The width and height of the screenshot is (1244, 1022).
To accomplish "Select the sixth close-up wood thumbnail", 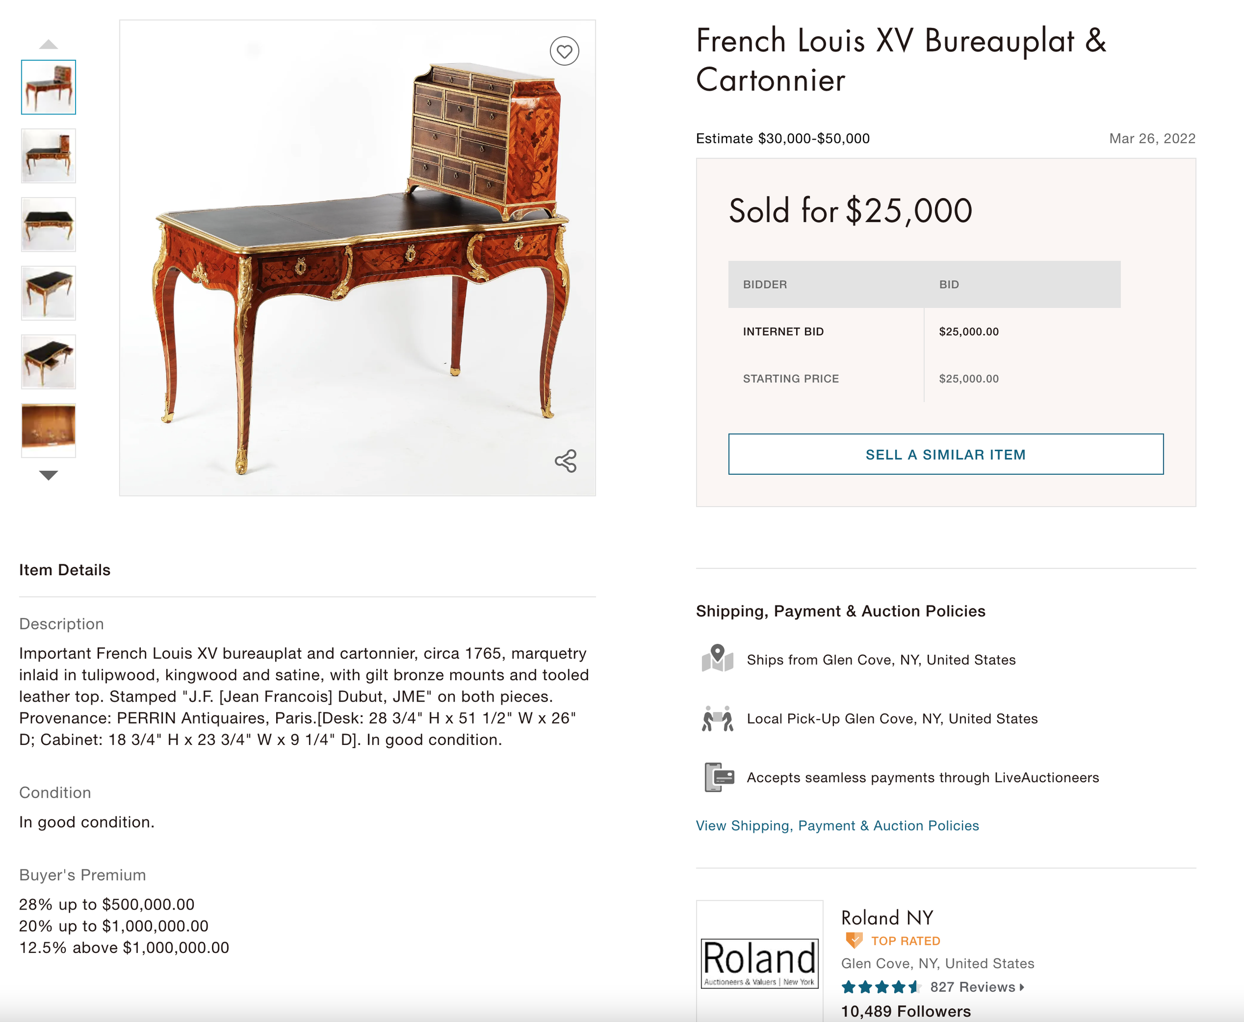I will (x=48, y=430).
